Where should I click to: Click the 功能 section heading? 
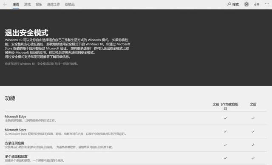coord(10,98)
